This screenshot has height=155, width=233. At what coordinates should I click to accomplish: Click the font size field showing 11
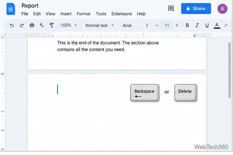(167, 25)
